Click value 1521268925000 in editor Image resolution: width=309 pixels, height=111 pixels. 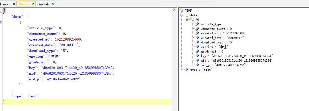68,39
